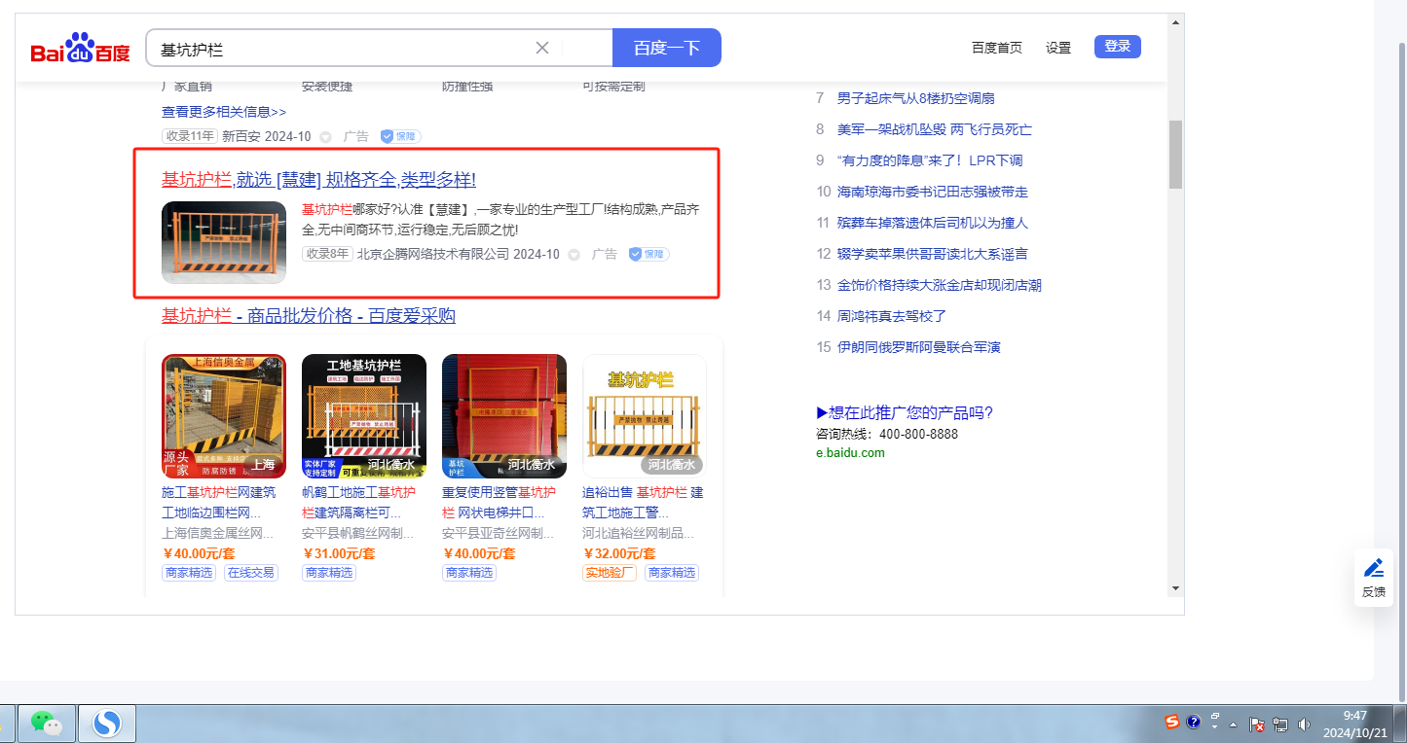Click the 保障 shield badge for 北京企腾网络技术有限公司
The image size is (1407, 743).
pos(648,254)
